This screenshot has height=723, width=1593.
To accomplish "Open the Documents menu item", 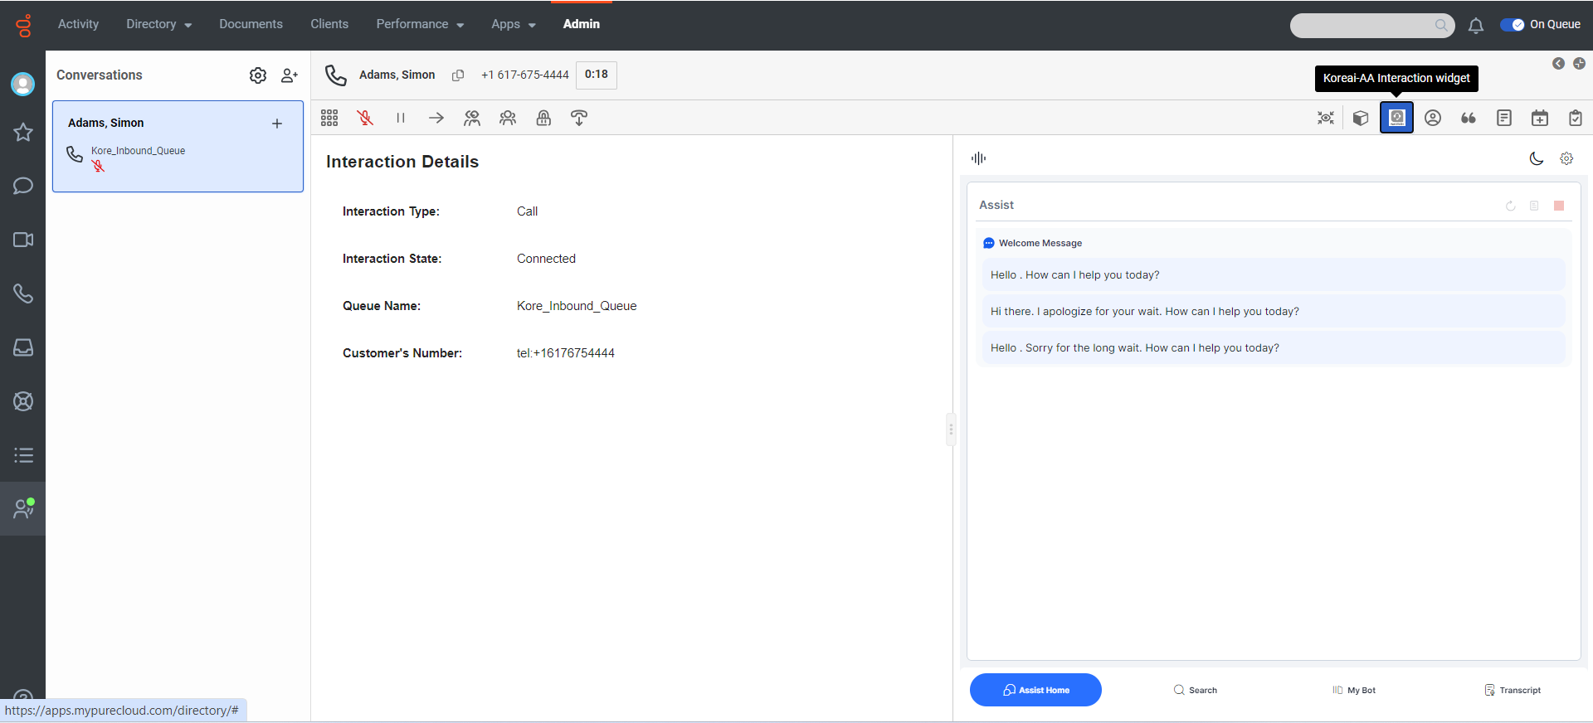I will tap(251, 24).
